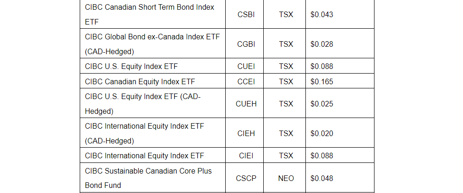Click the CUEI ticker symbol
Viewport: 463px width, 193px height.
click(x=246, y=66)
